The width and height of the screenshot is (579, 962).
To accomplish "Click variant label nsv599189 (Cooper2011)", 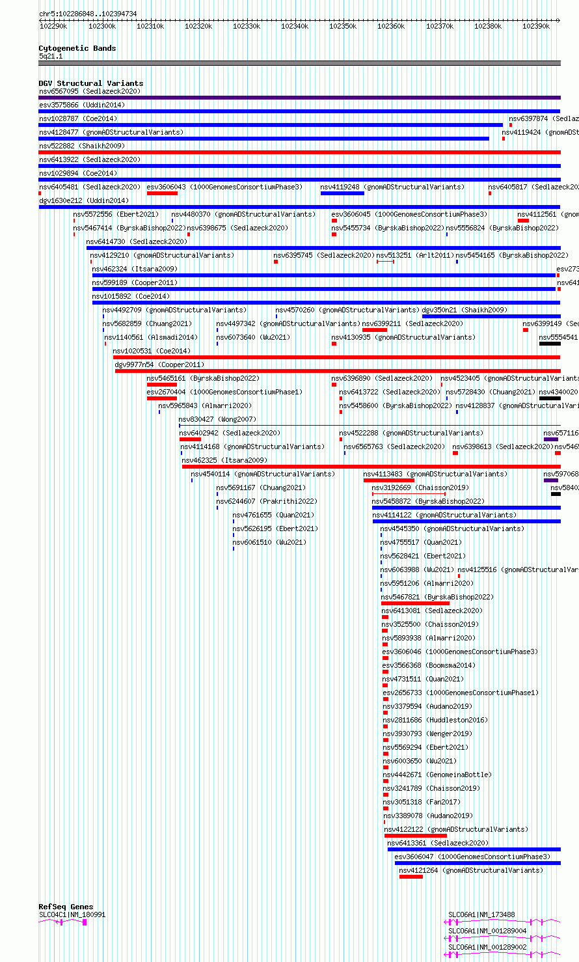I will pyautogui.click(x=135, y=283).
